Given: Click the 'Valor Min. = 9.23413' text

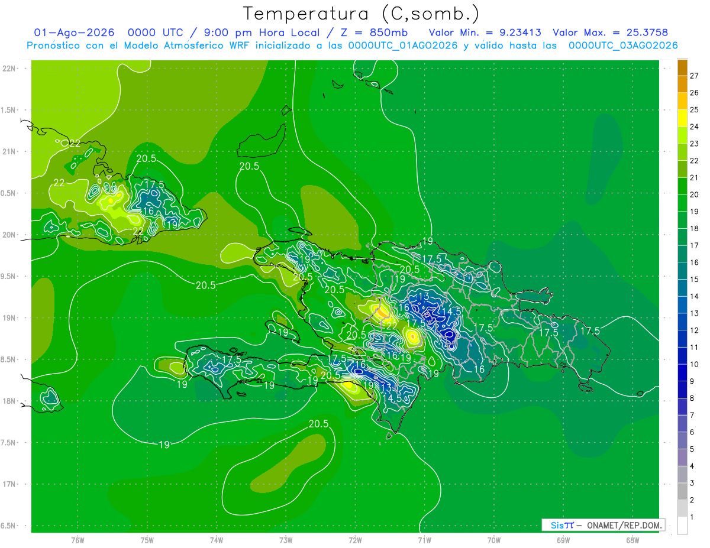Looking at the screenshot, I should (x=485, y=33).
